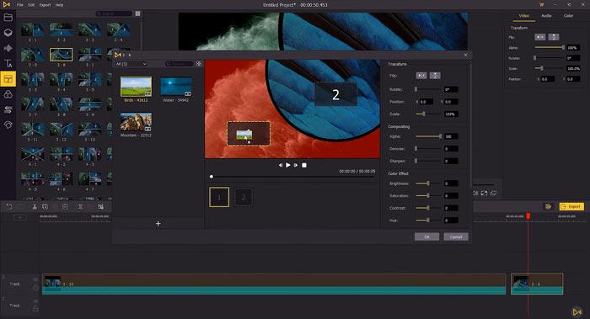The height and width of the screenshot is (319, 590).
Task: Play the dialog preview
Action: [x=288, y=165]
